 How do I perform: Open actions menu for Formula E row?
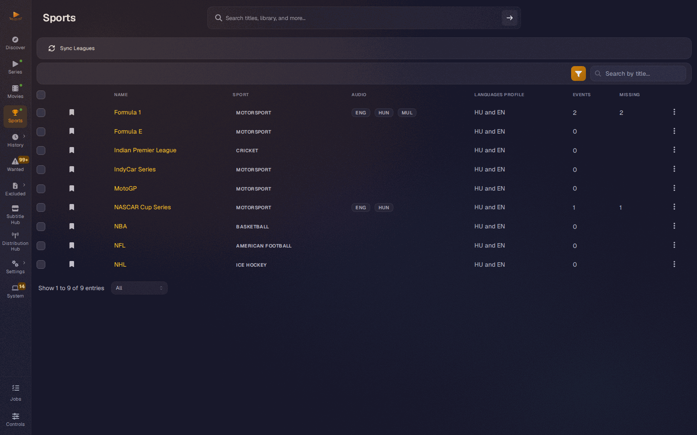coord(674,131)
